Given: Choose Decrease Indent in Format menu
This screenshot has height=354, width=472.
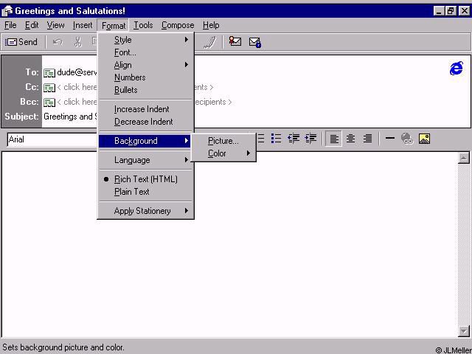Looking at the screenshot, I should coord(146,122).
